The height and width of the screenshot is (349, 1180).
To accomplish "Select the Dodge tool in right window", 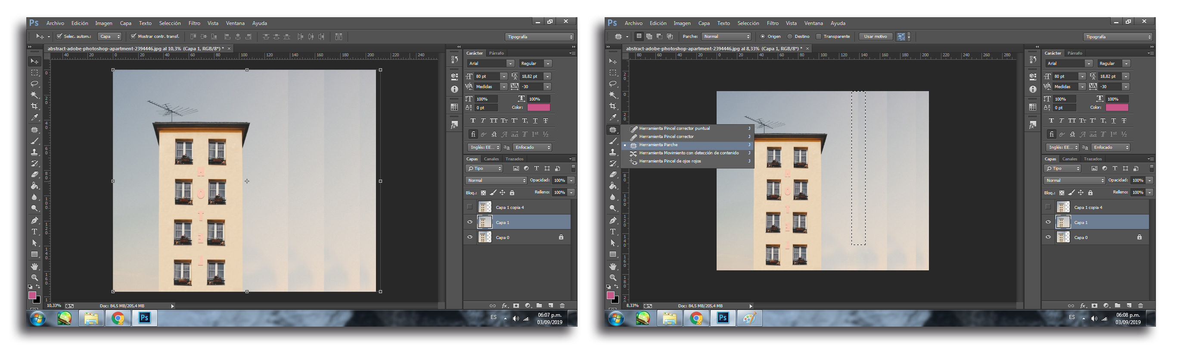I will 613,208.
